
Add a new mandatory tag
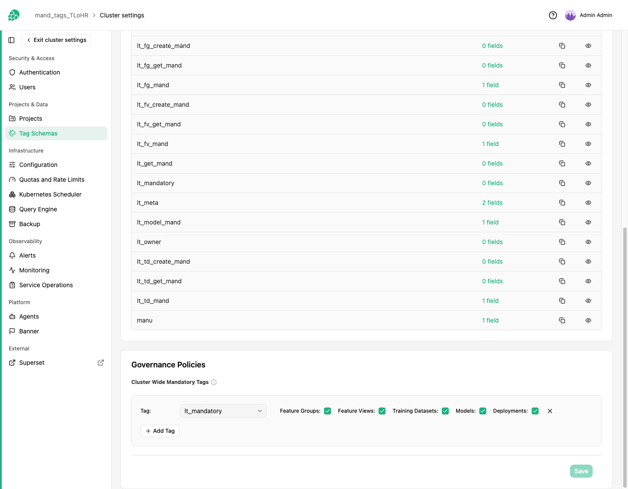160,431
